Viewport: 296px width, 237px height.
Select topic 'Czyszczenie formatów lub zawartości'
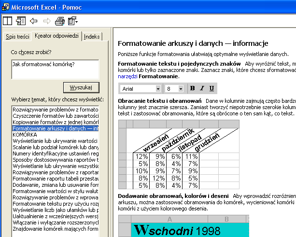click(x=56, y=116)
